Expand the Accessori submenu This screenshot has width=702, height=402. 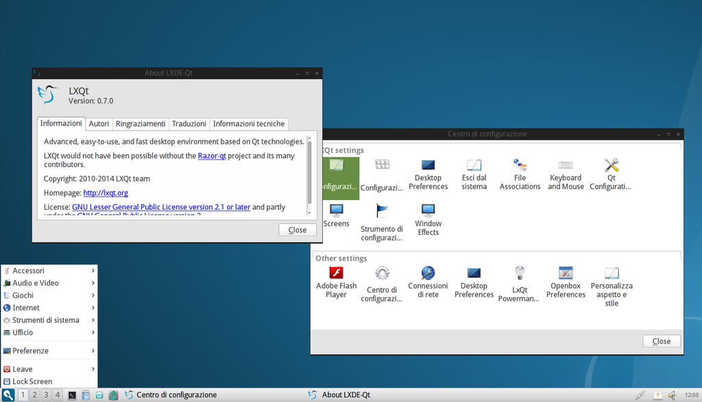click(49, 271)
